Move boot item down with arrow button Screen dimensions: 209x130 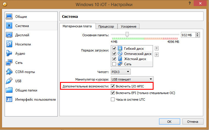[157, 54]
